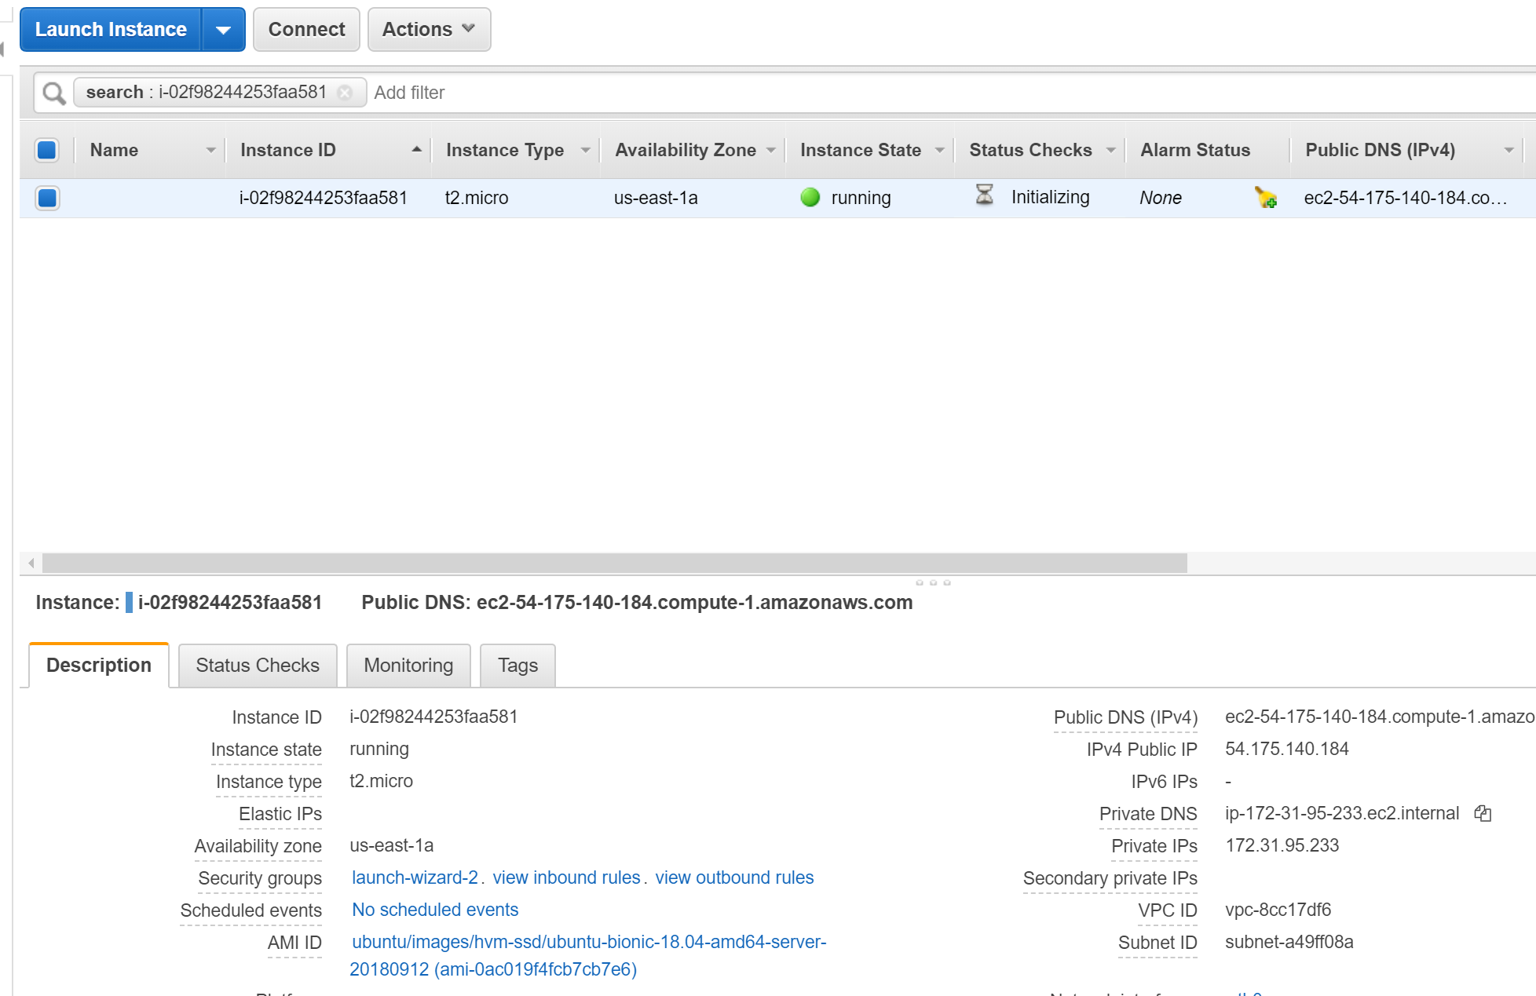Screen dimensions: 1536x996
Task: Click the green running state indicator
Action: coord(810,198)
